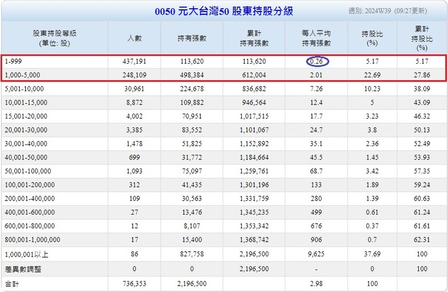Click the 人數 column header
Viewport: 448px width, 292px height.
134,38
